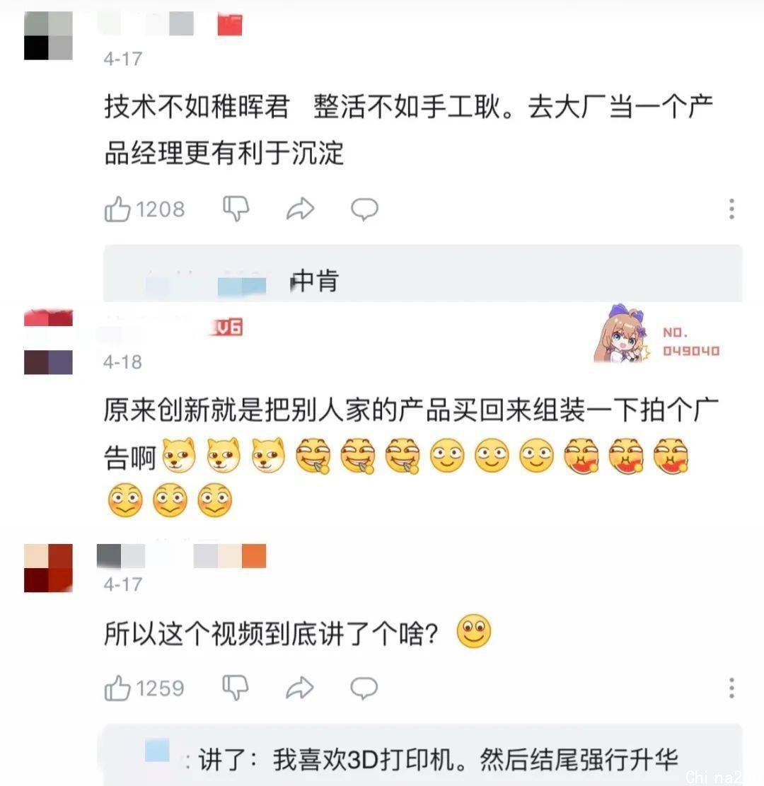This screenshot has width=764, height=786.
Task: View profile of the 4-18 commenter avatar
Action: [x=48, y=342]
